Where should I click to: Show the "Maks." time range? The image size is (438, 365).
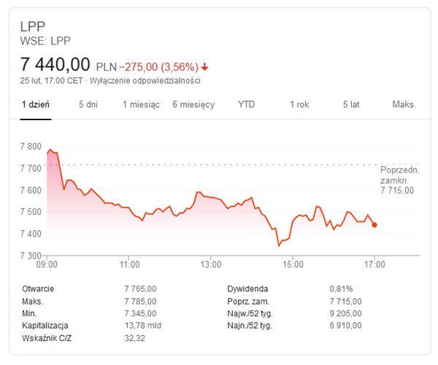(404, 104)
